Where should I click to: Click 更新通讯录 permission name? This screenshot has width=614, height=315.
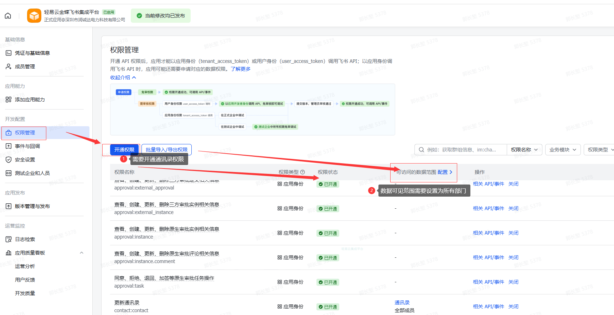tap(127, 303)
